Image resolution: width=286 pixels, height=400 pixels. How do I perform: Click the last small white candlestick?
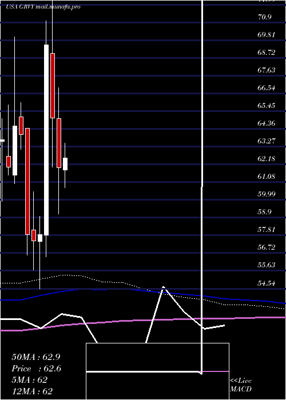[x=65, y=164]
